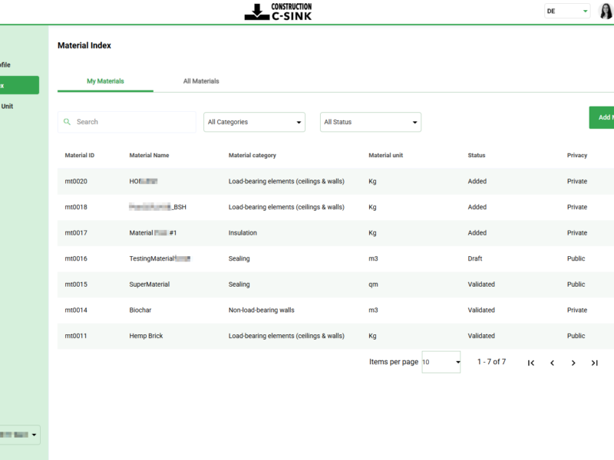Click Non-load-bearing walls category cell

pyautogui.click(x=262, y=310)
